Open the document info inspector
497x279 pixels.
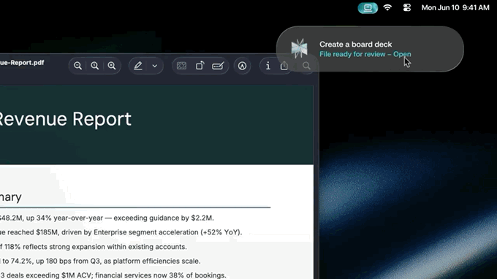[x=268, y=66]
